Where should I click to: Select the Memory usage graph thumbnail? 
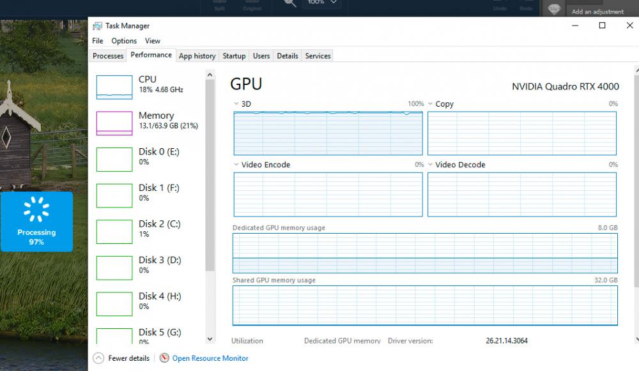click(x=114, y=123)
